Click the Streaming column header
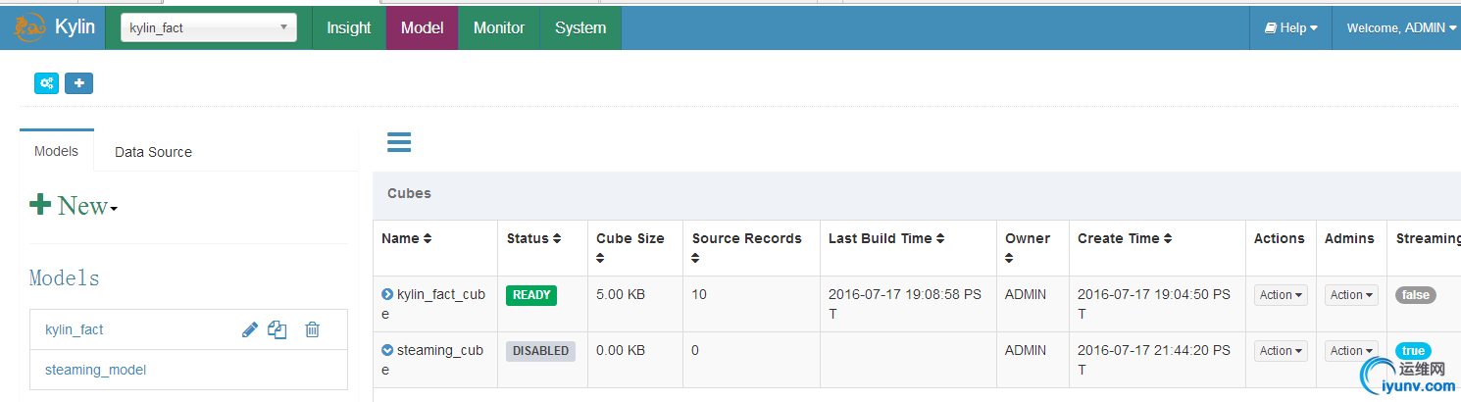The height and width of the screenshot is (402, 1461). pos(1428,238)
